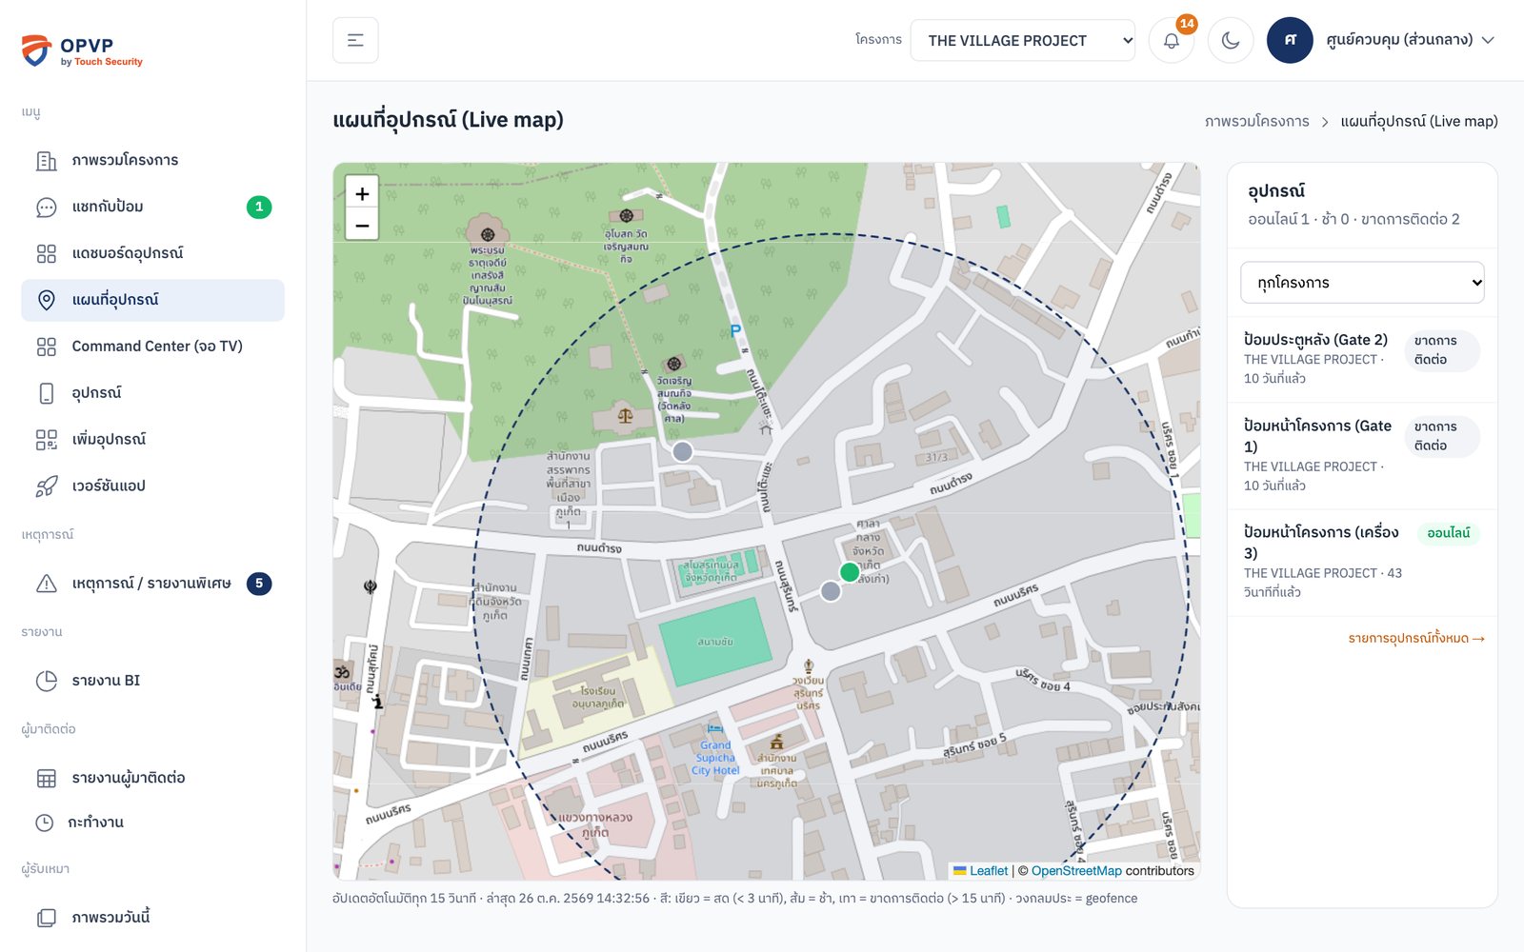Open OpenStreetMap attribution link

tap(1076, 871)
